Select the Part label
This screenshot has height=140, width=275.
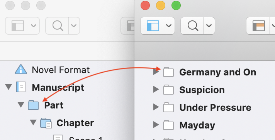pyautogui.click(x=54, y=105)
